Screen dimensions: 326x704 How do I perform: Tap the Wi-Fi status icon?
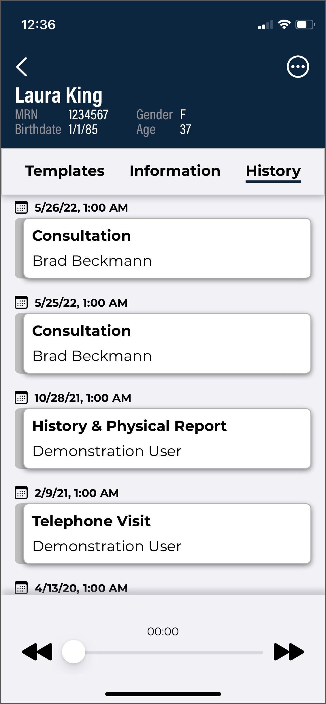click(x=284, y=25)
